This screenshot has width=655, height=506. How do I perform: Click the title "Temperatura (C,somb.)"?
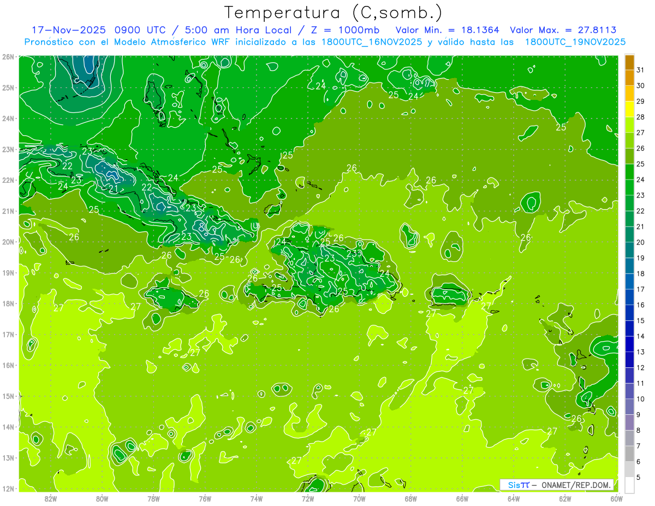(x=334, y=13)
